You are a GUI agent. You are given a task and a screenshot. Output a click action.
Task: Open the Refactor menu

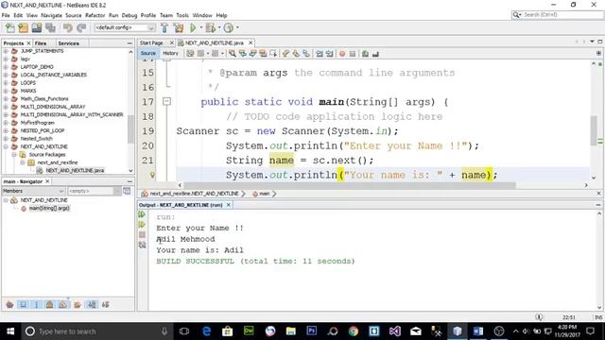click(95, 15)
